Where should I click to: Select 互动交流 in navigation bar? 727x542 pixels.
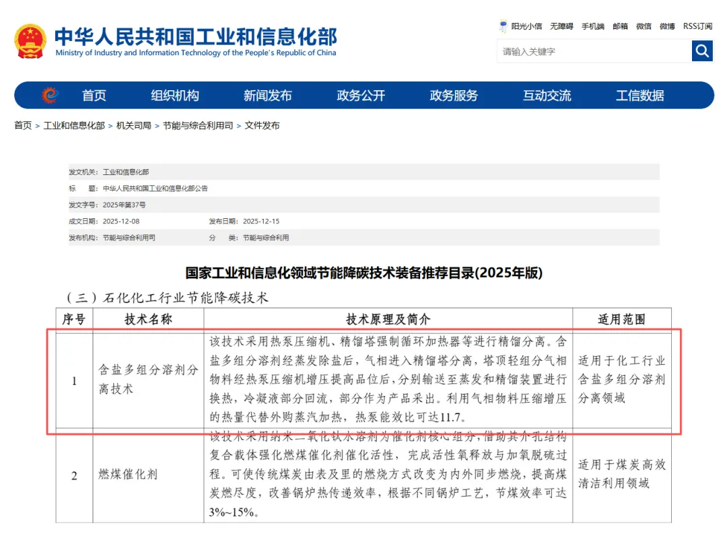[x=547, y=96]
